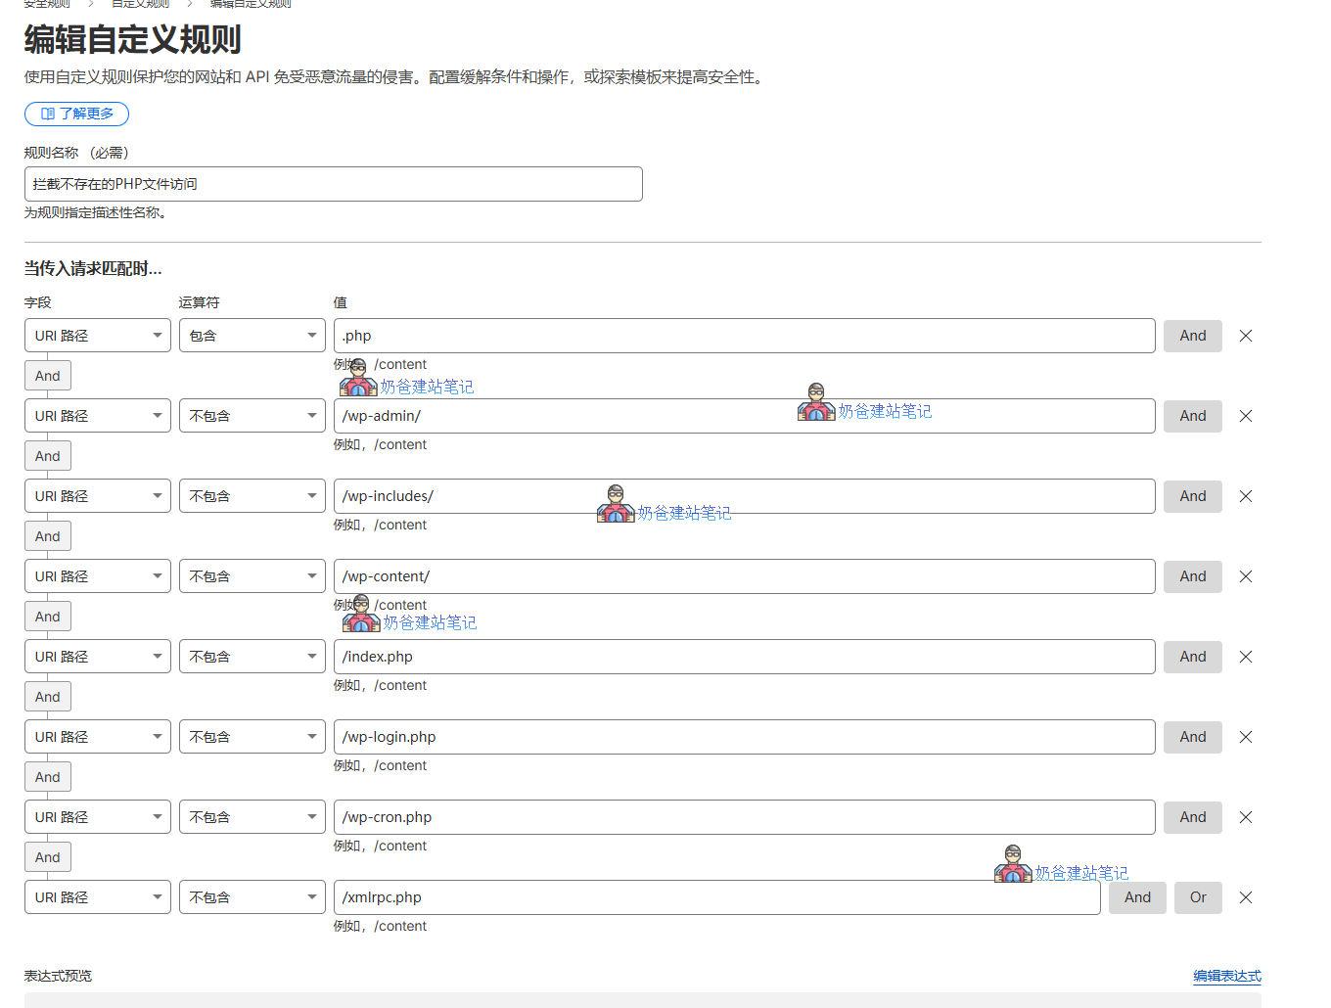1331x1008 pixels.
Task: Delete the /wp-login.php condition row
Action: click(1245, 737)
